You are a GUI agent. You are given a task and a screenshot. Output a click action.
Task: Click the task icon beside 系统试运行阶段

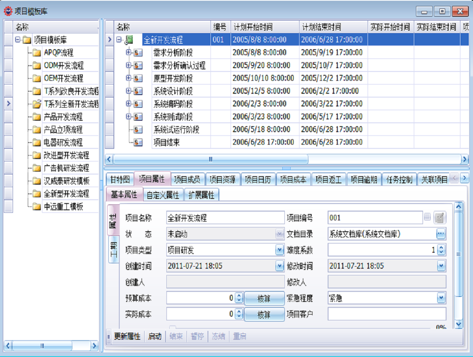click(x=138, y=130)
